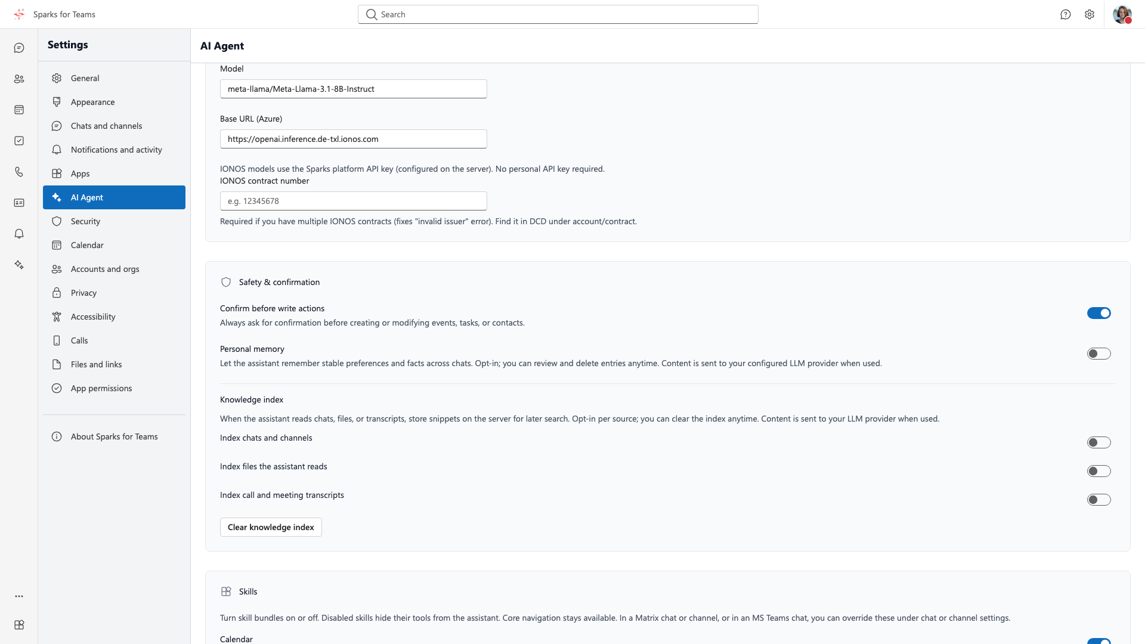This screenshot has height=644, width=1145.
Task: Click the Settings panel heading
Action: coord(68,45)
